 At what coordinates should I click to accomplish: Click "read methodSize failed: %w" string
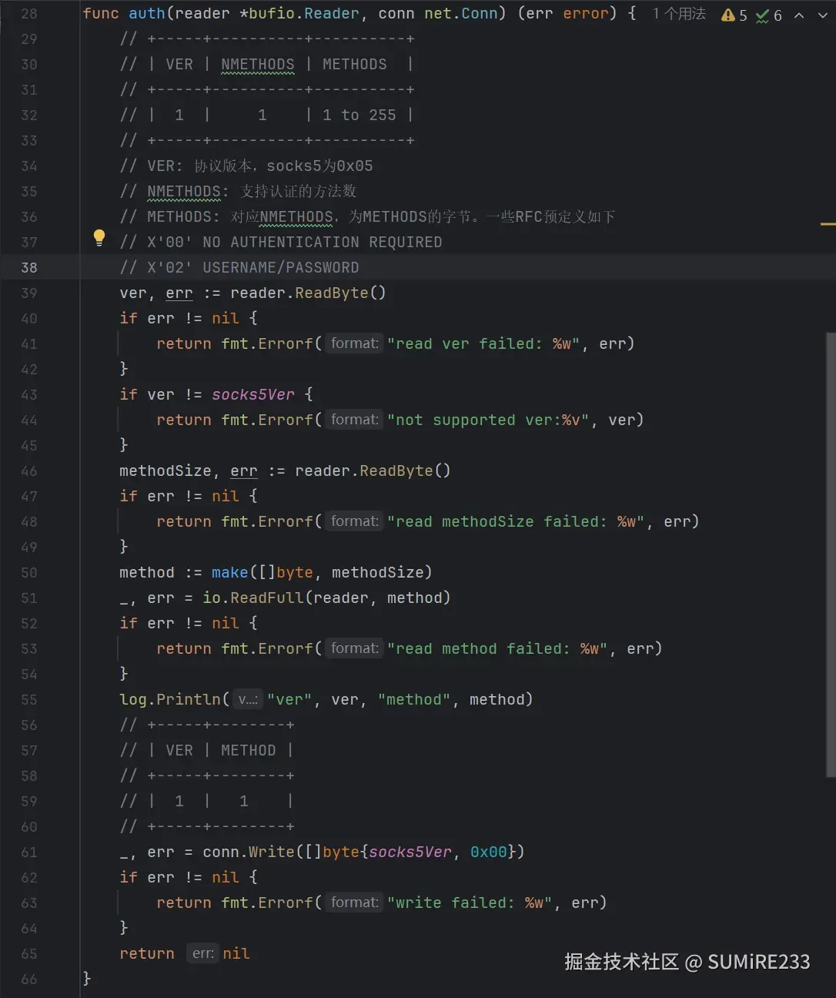tap(516, 521)
